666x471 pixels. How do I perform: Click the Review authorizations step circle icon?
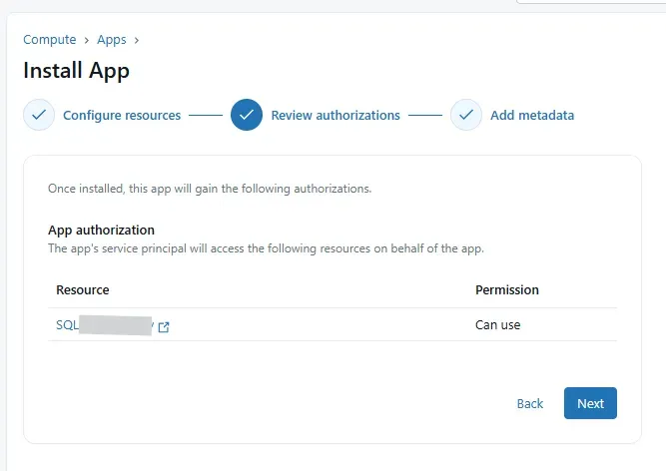point(247,115)
